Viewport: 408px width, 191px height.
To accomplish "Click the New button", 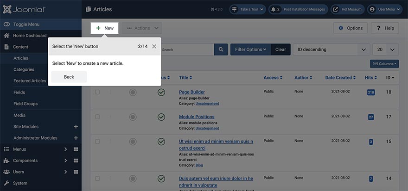I will pyautogui.click(x=105, y=28).
